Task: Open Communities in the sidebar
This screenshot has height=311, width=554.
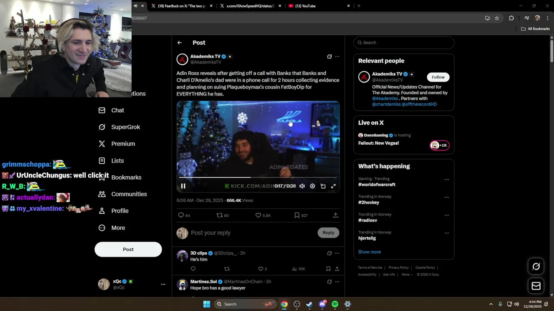Action: [122, 194]
